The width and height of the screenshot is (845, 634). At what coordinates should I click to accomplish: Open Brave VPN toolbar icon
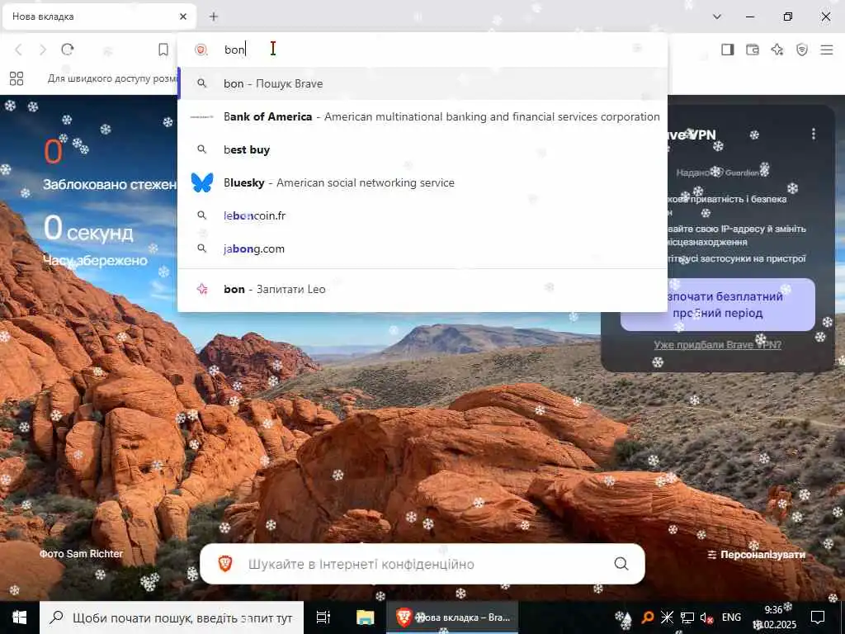point(802,50)
